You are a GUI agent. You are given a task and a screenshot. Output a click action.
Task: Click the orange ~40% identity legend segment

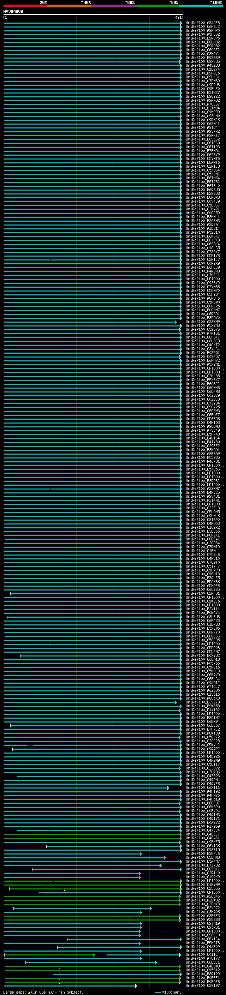69,6
